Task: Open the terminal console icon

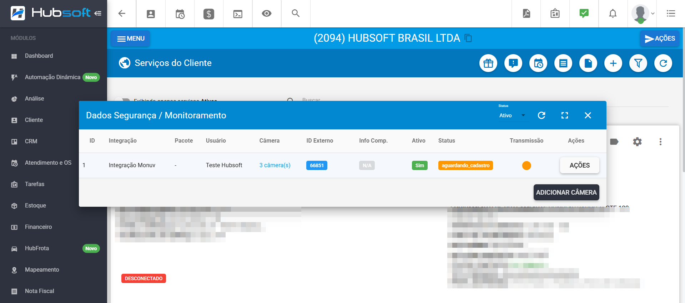Action: 238,14
